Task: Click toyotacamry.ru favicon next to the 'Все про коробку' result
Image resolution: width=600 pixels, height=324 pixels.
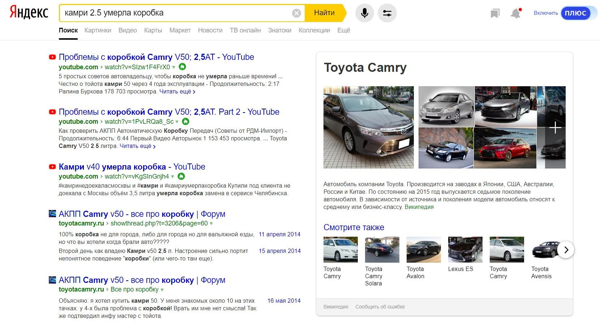Action: point(52,280)
